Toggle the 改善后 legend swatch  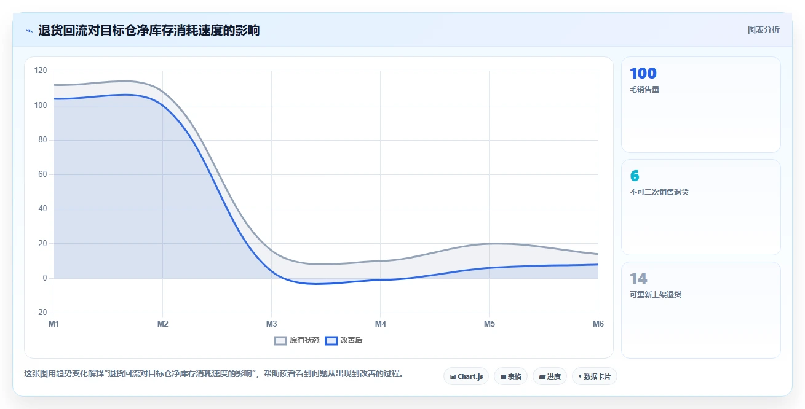click(x=331, y=341)
